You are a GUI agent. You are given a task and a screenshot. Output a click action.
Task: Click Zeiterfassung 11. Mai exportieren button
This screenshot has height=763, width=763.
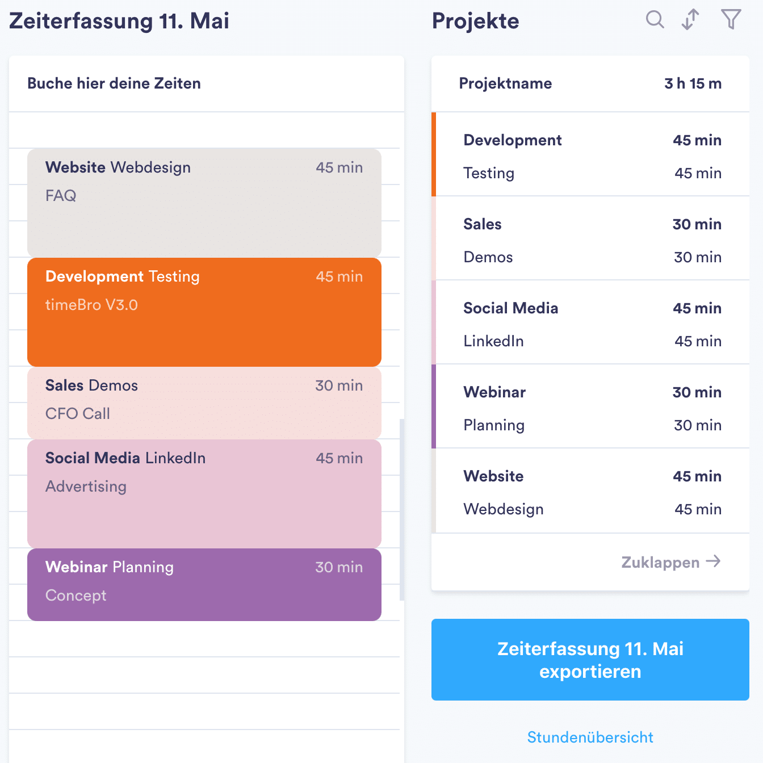point(590,660)
